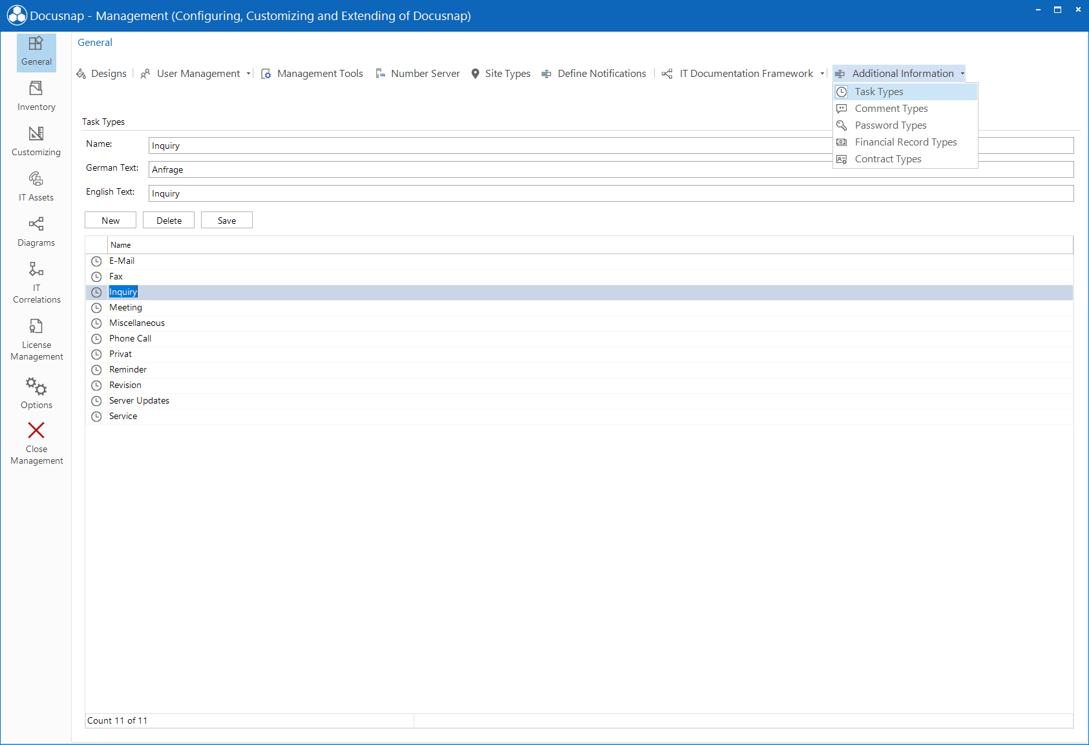
Task: Open Define Notifications in the toolbar
Action: tap(594, 74)
